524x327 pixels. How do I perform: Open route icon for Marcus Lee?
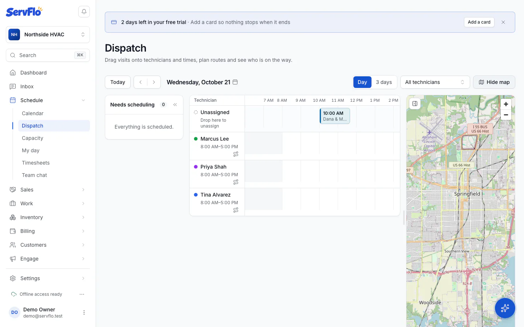(x=236, y=154)
